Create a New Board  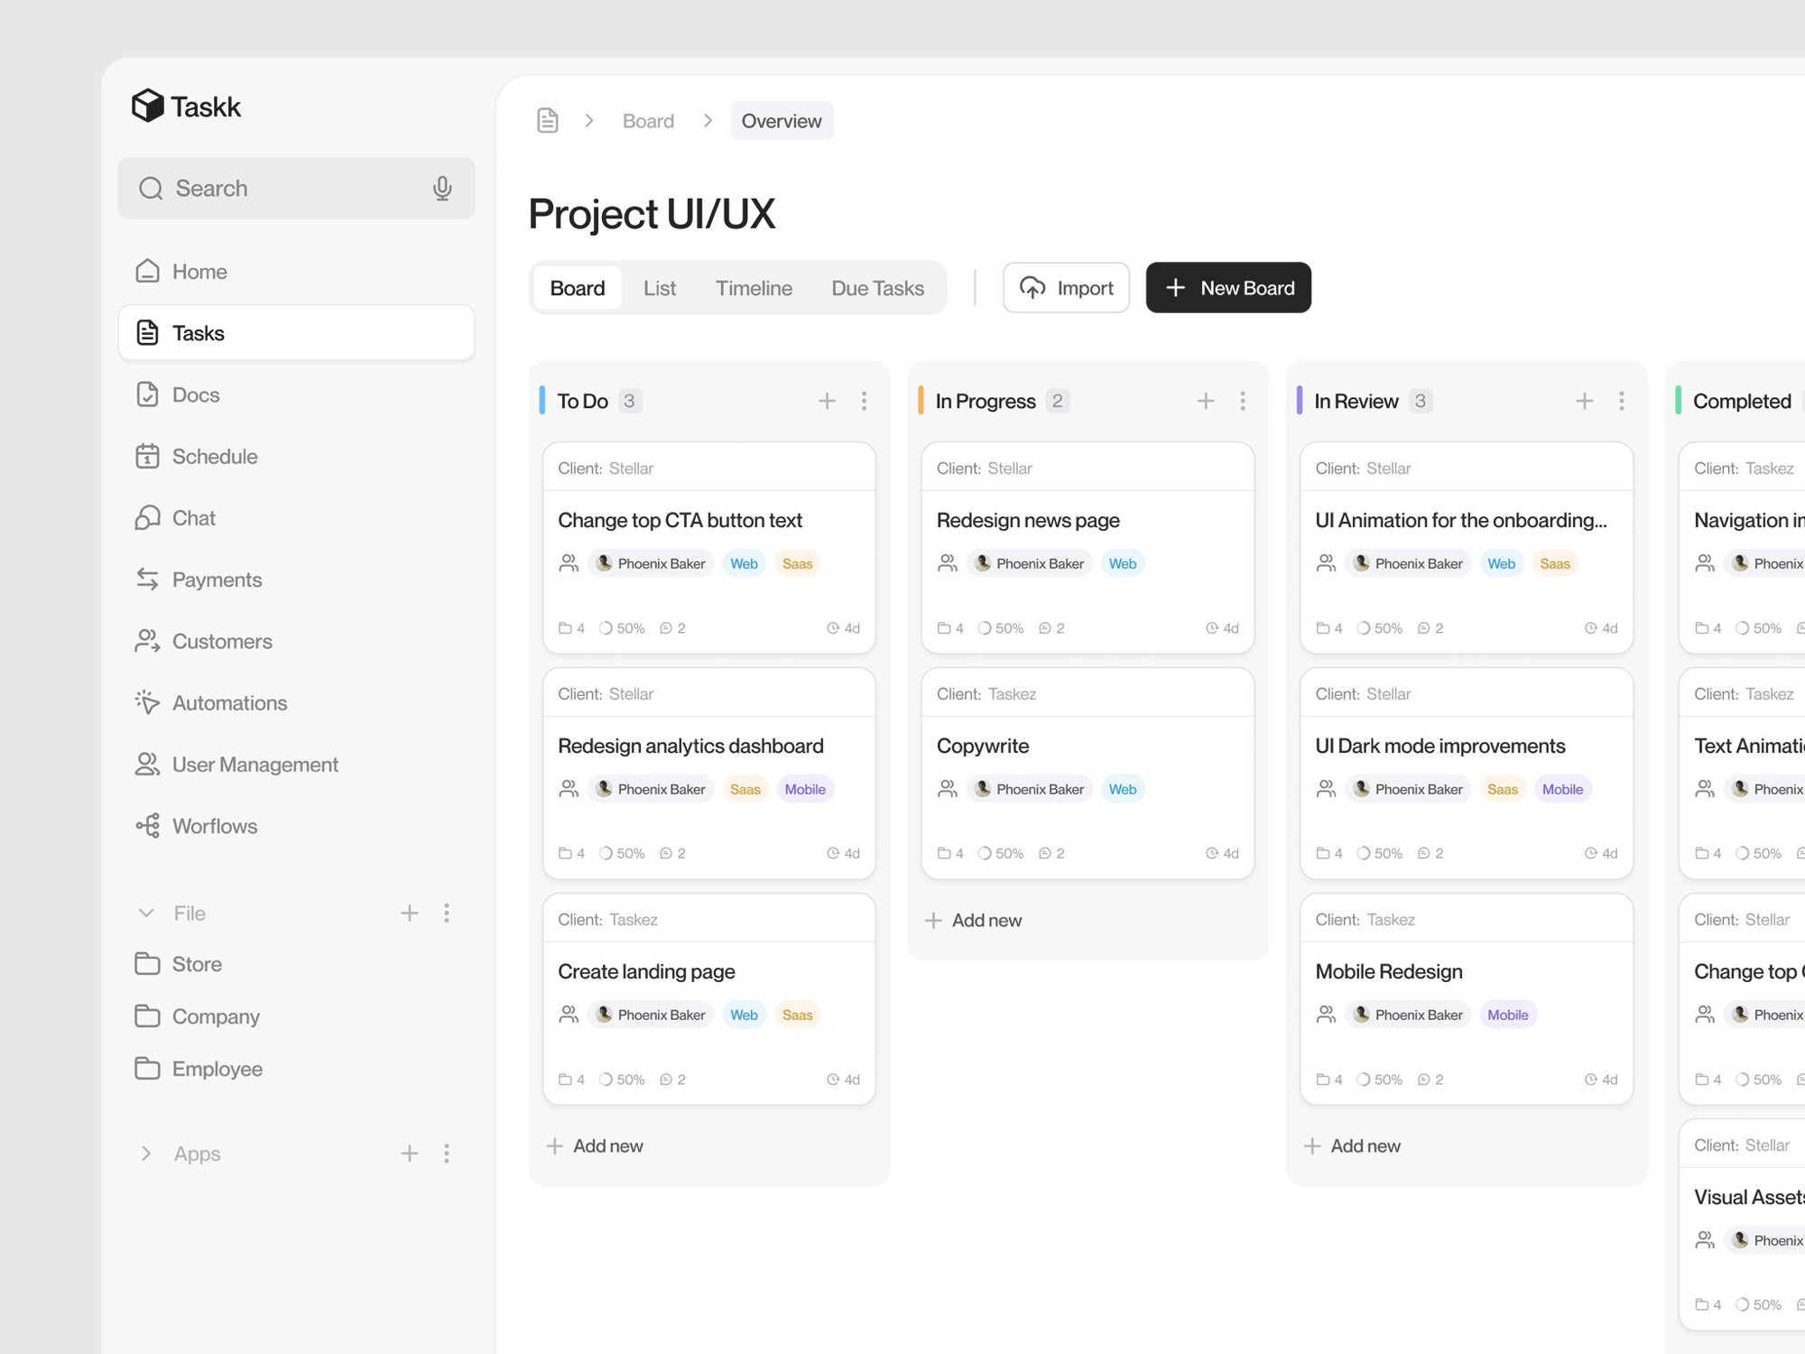(1228, 288)
